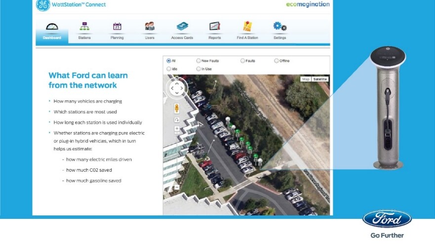Screen dimensions: 435x244
Task: Open the Dashboard gauge icon
Action: tap(52, 27)
